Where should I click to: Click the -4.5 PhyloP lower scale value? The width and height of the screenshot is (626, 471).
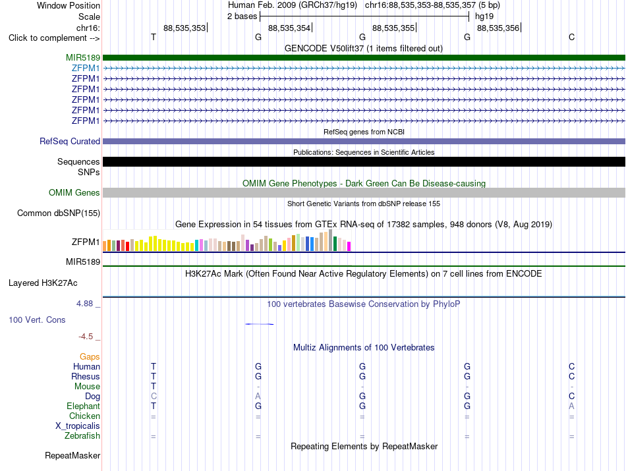(86, 337)
